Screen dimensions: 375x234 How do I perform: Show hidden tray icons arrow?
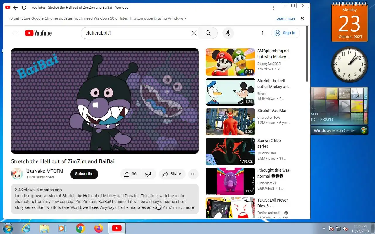(324, 228)
